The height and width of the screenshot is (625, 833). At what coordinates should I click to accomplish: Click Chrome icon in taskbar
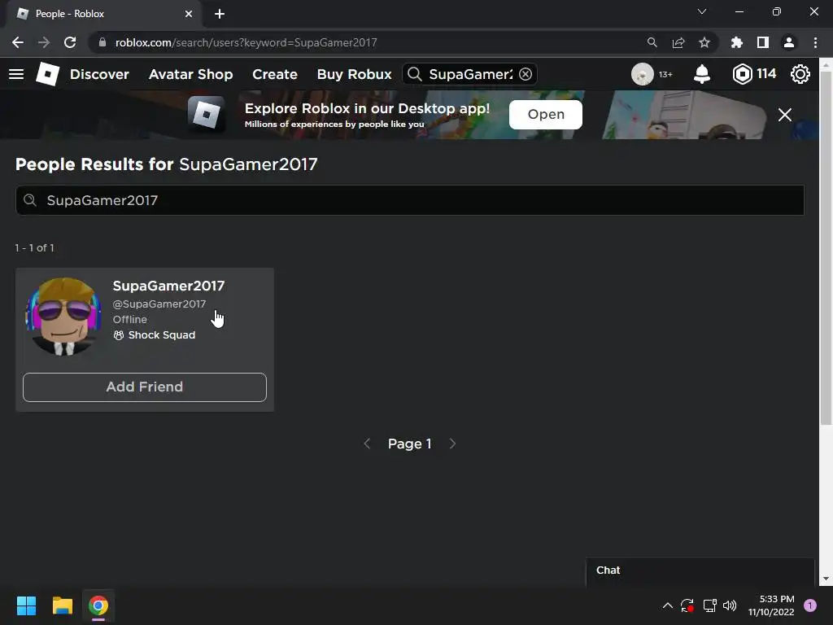coord(98,605)
